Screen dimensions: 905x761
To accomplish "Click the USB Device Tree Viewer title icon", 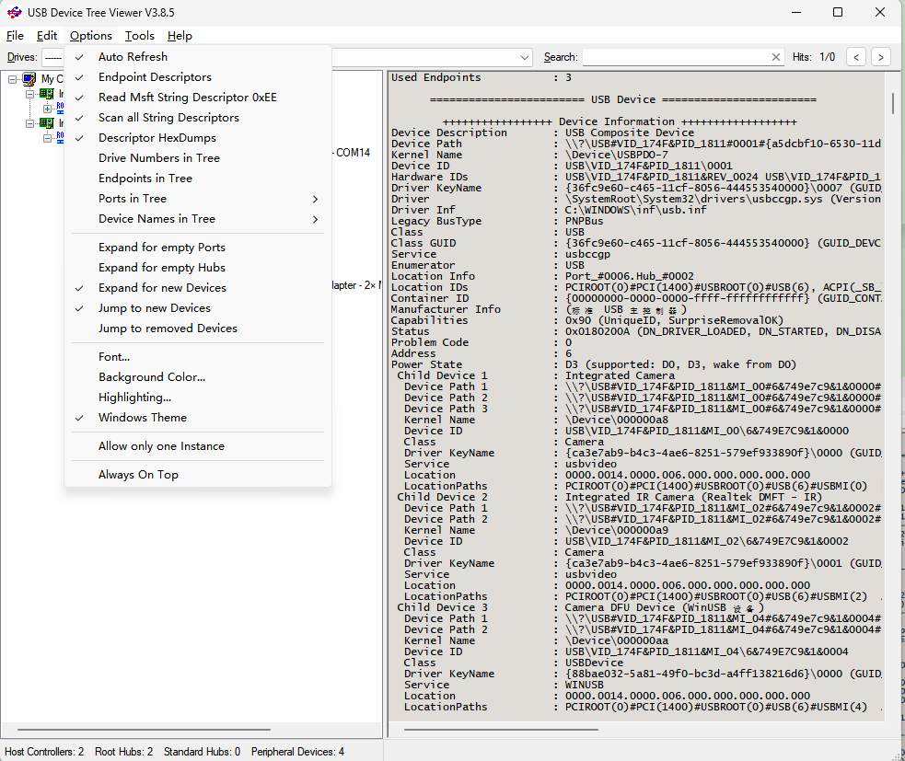I will (15, 12).
